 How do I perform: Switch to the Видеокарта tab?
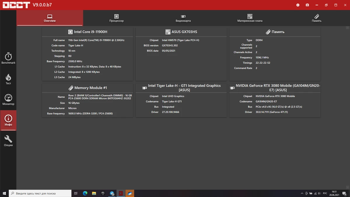[x=183, y=18]
